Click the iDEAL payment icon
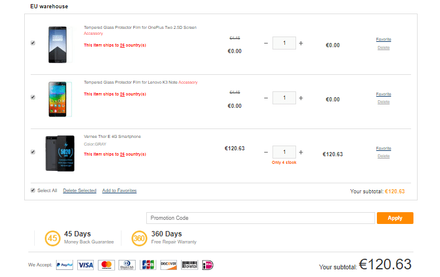 pyautogui.click(x=208, y=265)
